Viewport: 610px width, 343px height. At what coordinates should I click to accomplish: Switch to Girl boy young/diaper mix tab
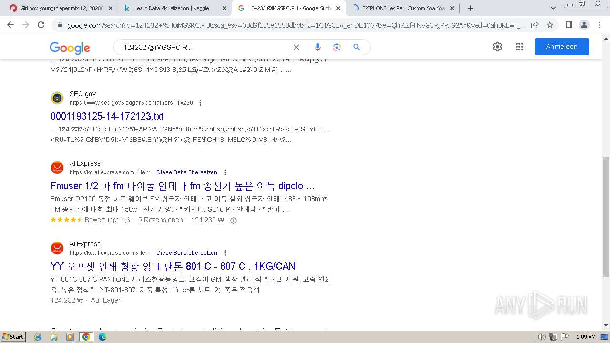click(x=61, y=8)
